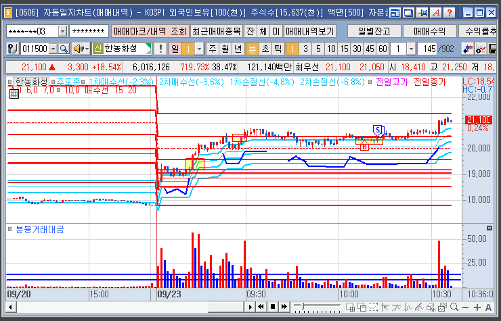Select the 일 daily period toggle

point(175,49)
